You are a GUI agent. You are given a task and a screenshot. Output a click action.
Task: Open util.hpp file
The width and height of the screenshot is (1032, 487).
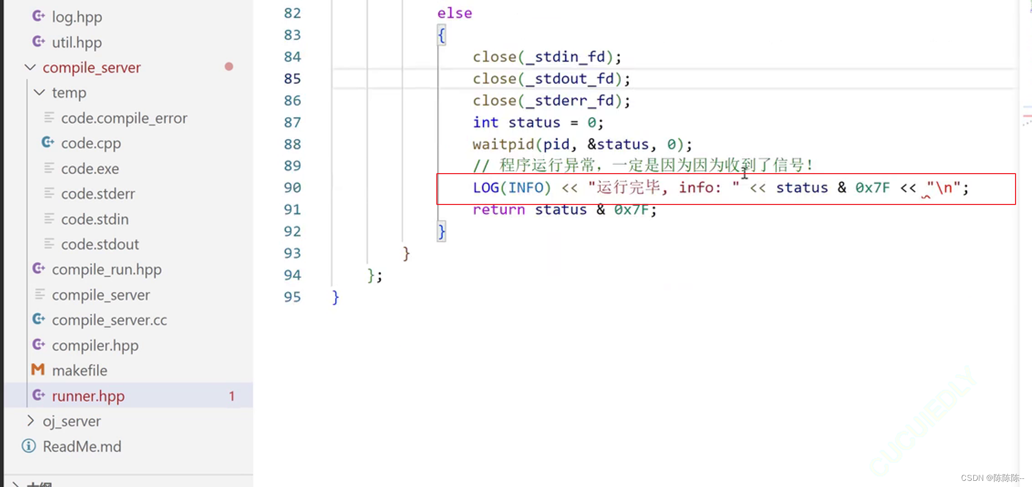pos(77,42)
